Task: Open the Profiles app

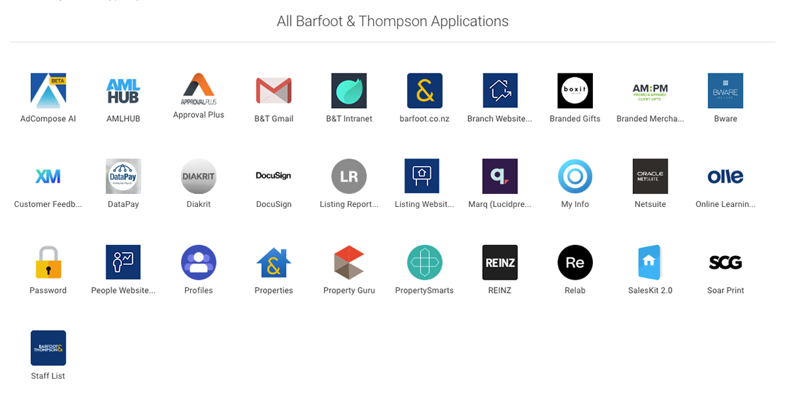Action: coord(199,262)
